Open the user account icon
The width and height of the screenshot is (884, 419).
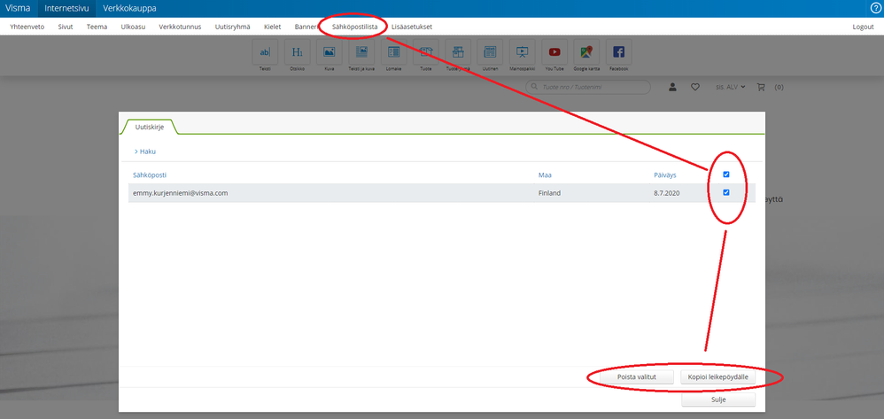672,87
